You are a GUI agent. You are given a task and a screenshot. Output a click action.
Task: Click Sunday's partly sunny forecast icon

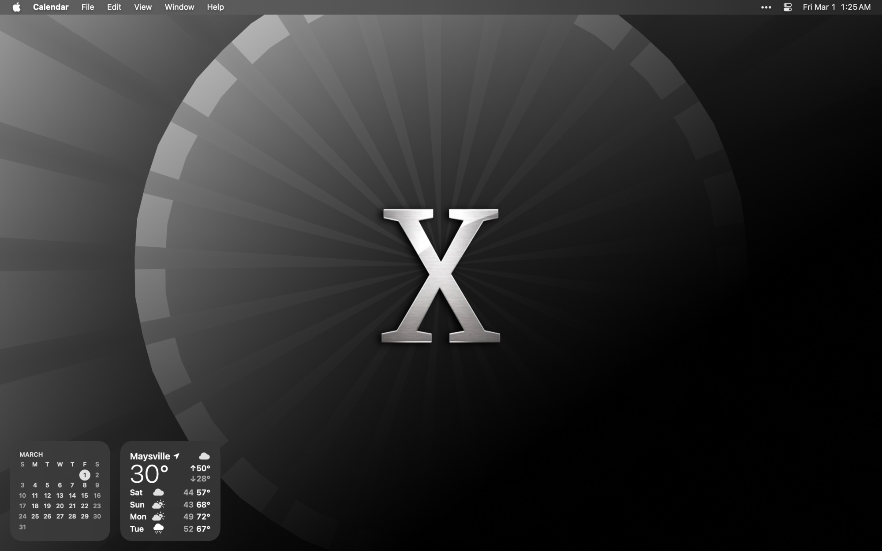click(x=158, y=504)
